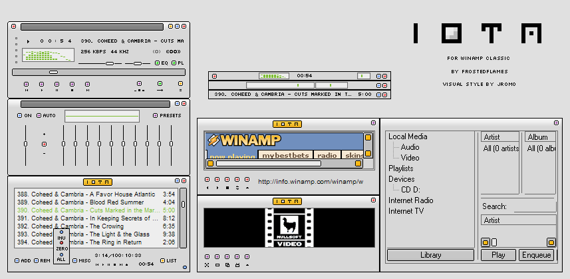This screenshot has height=279, width=570.
Task: Click the stereo indicator in main player
Action: [173, 52]
